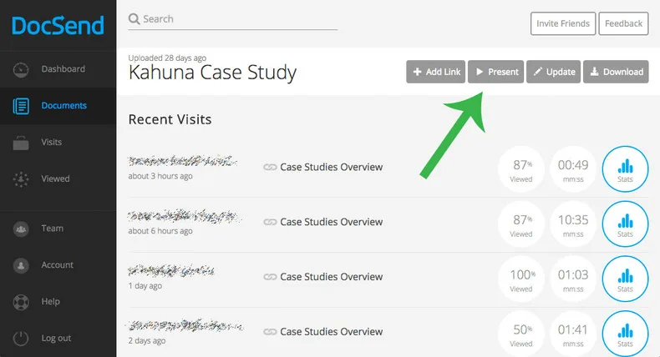Click the Invite Friends button
The height and width of the screenshot is (357, 660).
pos(563,23)
